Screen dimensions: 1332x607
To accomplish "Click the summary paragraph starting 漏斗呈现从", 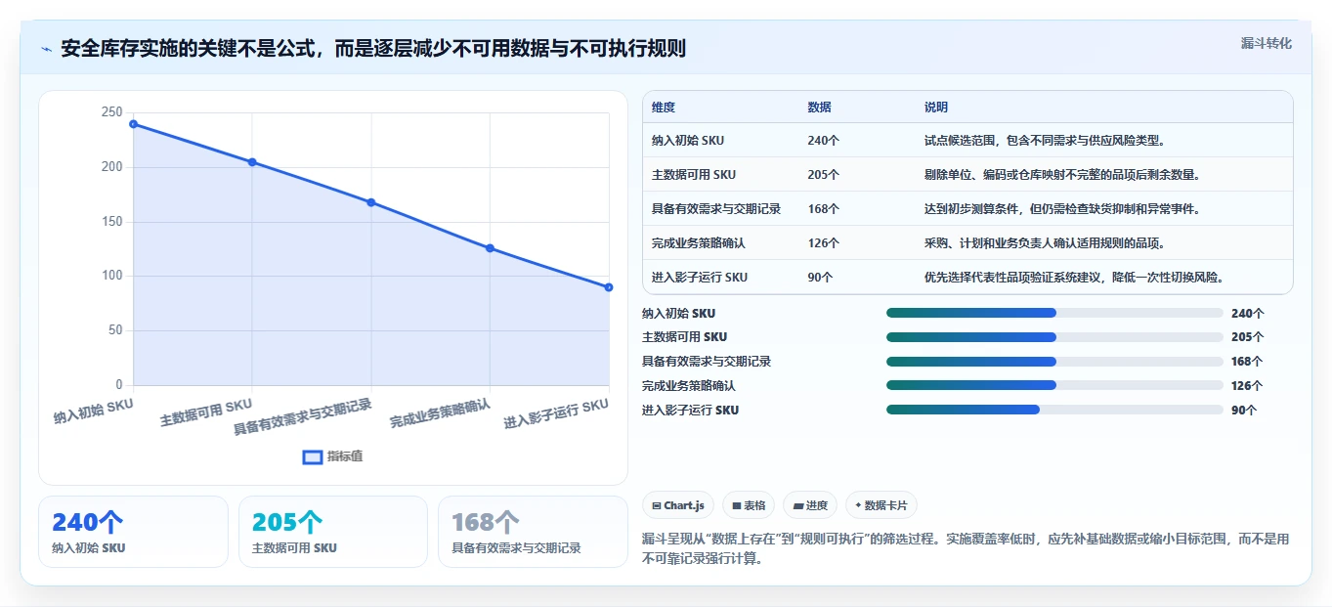I will click(966, 548).
